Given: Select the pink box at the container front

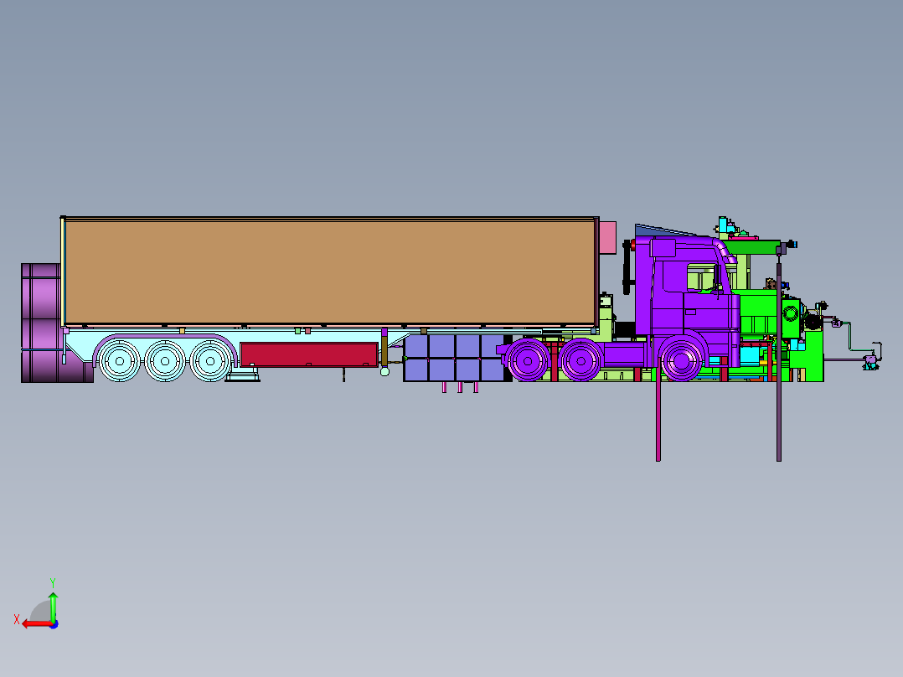Looking at the screenshot, I should pyautogui.click(x=607, y=237).
